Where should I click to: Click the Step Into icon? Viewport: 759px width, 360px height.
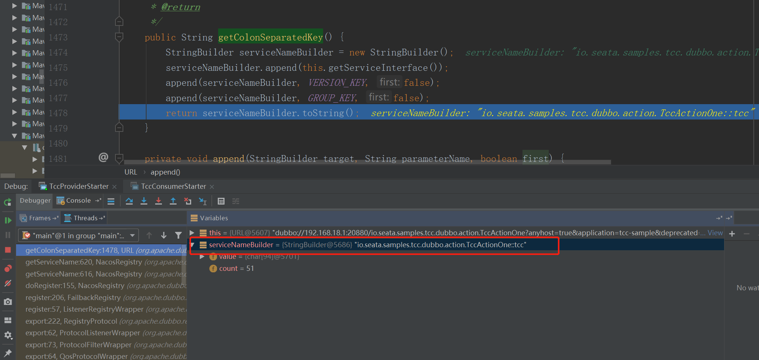(144, 201)
